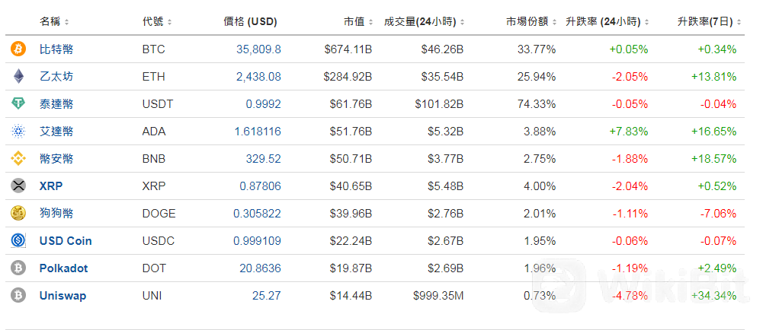This screenshot has height=330, width=763.
Task: Sort by the 代號 column arrows
Action: [x=169, y=22]
